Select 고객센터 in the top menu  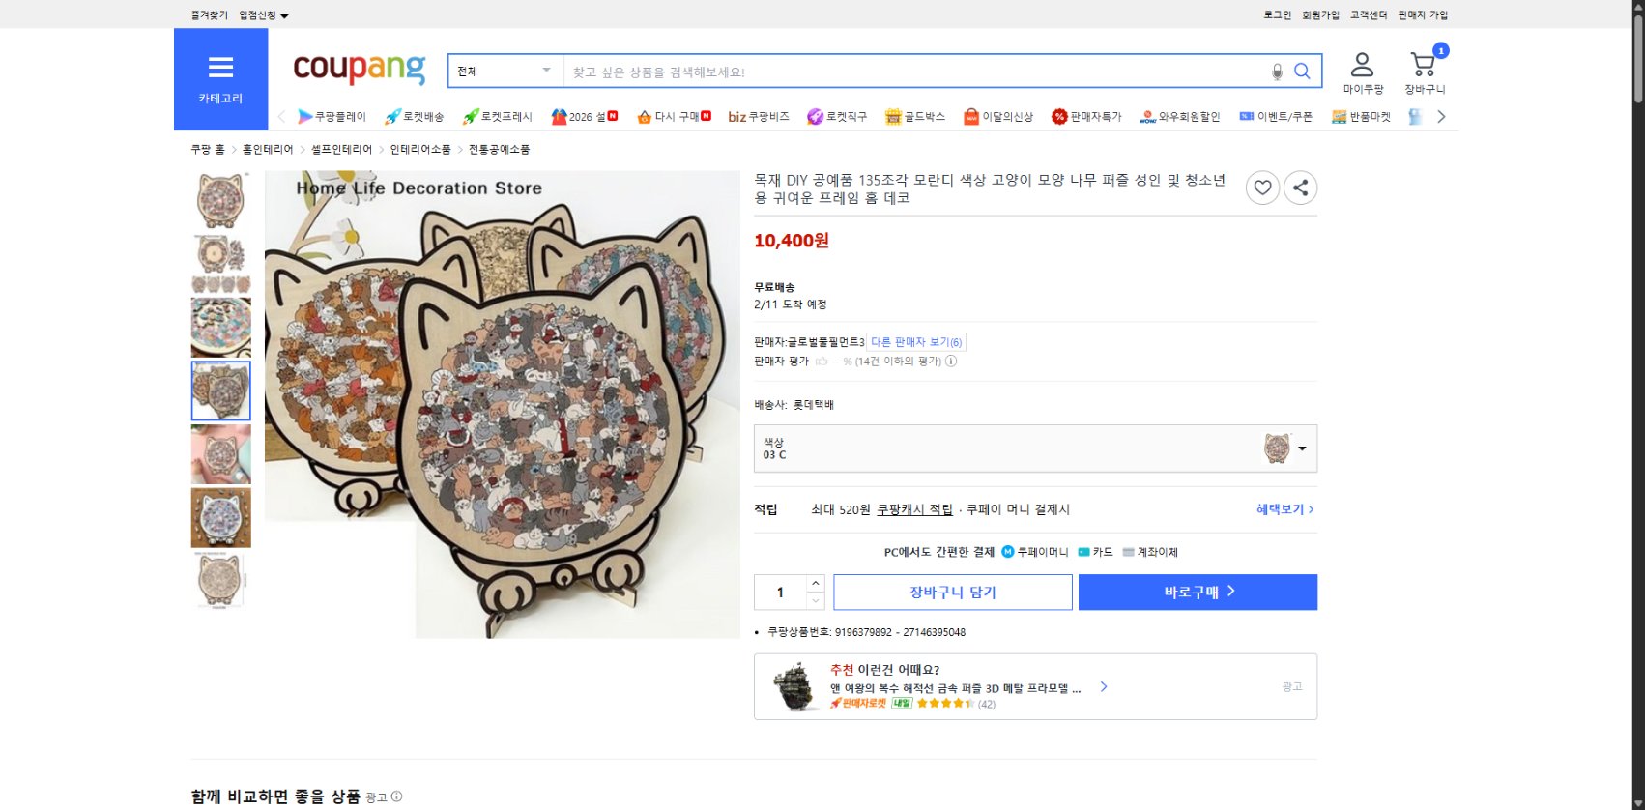1367,14
